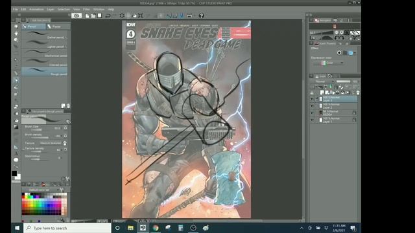Toggle visibility of Layer 2

click(x=312, y=106)
